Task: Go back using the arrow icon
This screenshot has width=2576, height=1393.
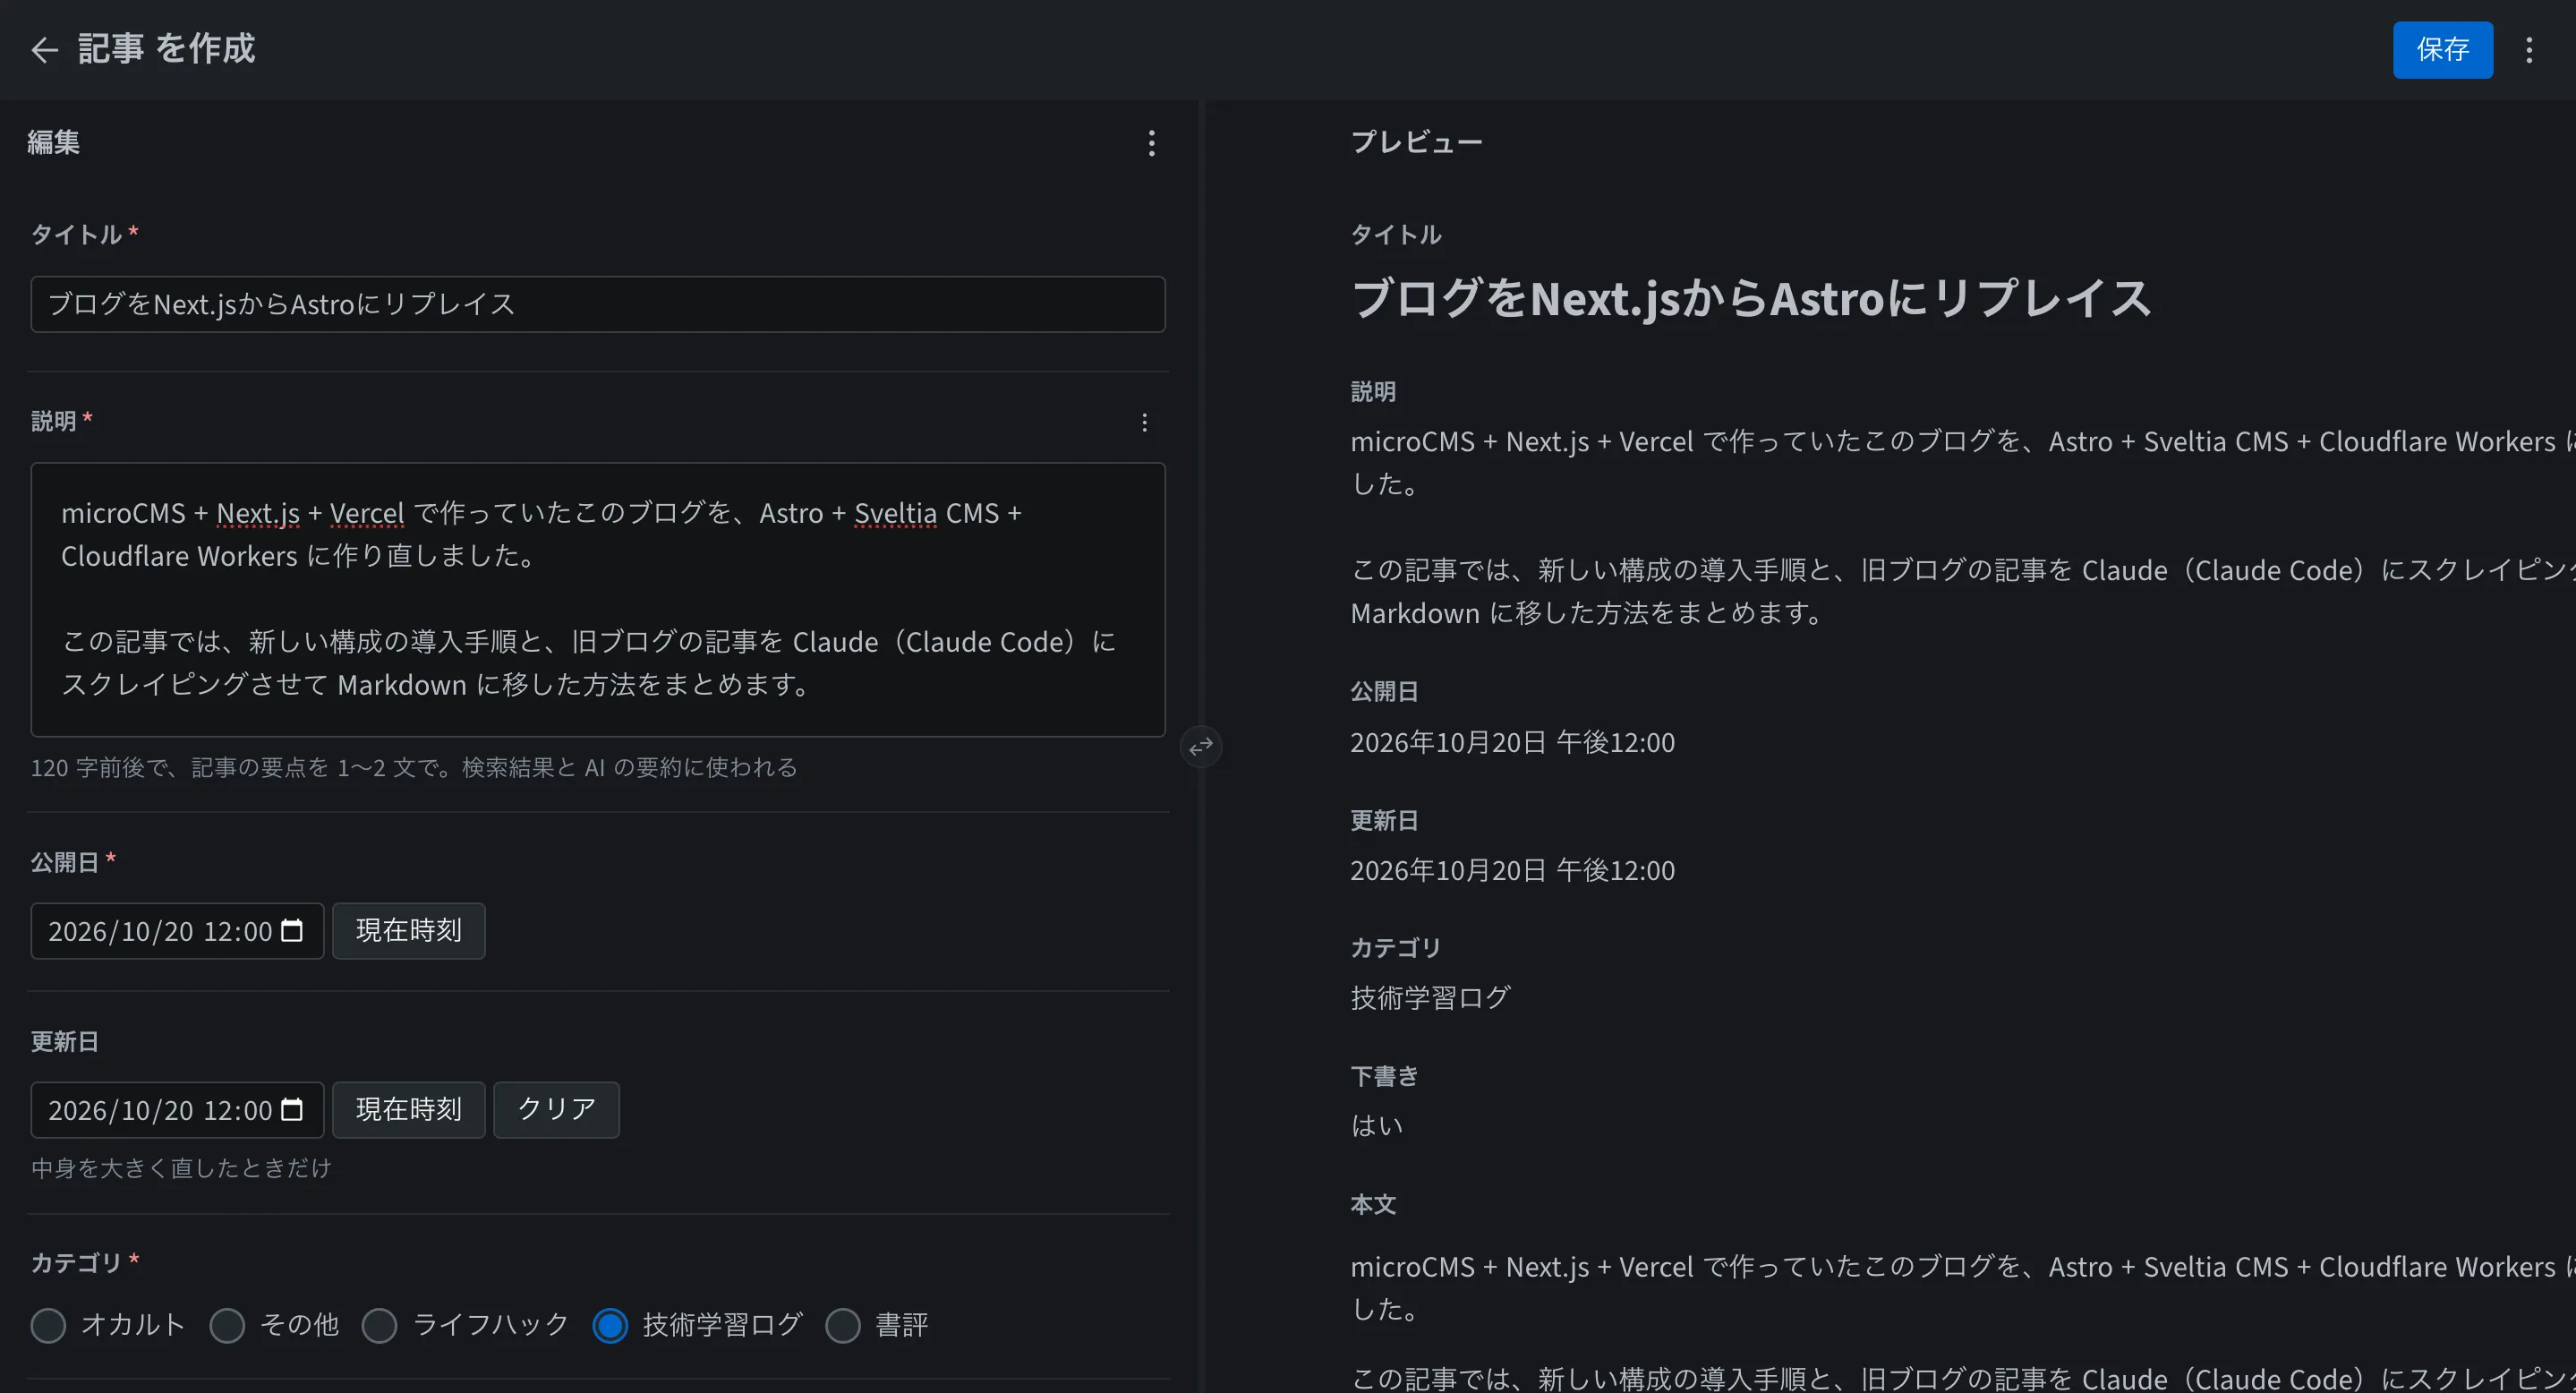Action: 44,49
